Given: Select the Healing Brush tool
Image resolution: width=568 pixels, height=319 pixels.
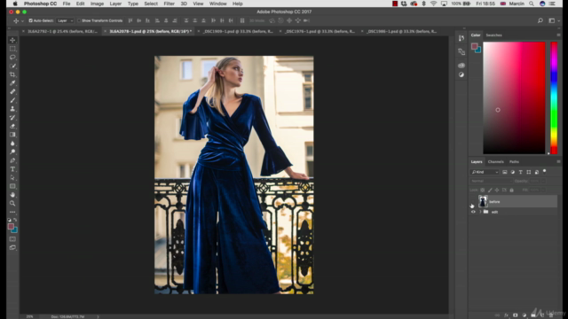Looking at the screenshot, I should coord(12,91).
